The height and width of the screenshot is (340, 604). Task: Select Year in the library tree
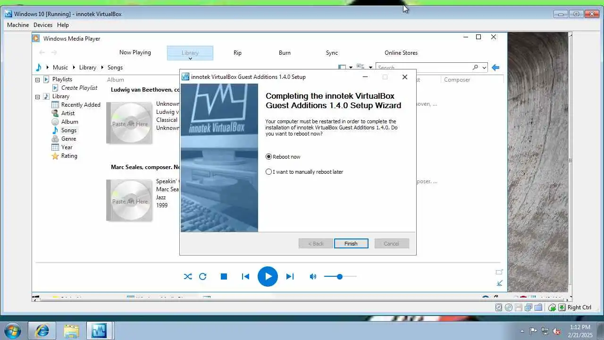(67, 147)
